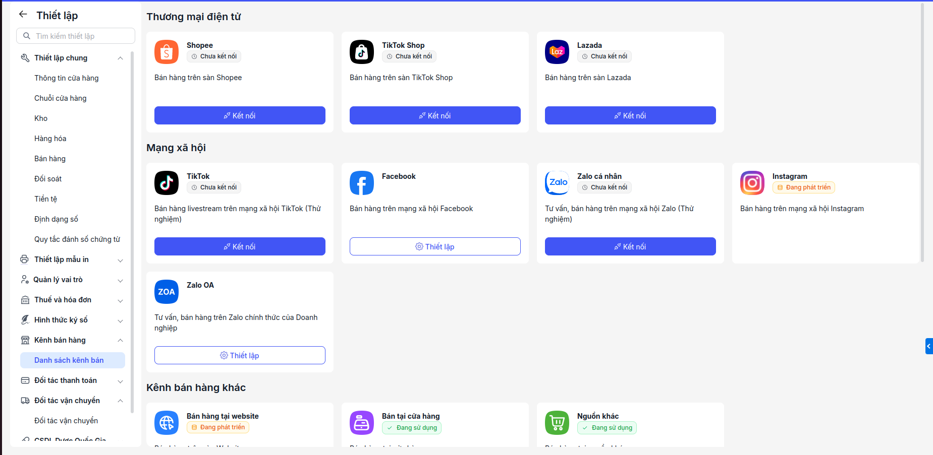Expand the Thiết lập mẫu in section
933x455 pixels.
[x=120, y=260]
